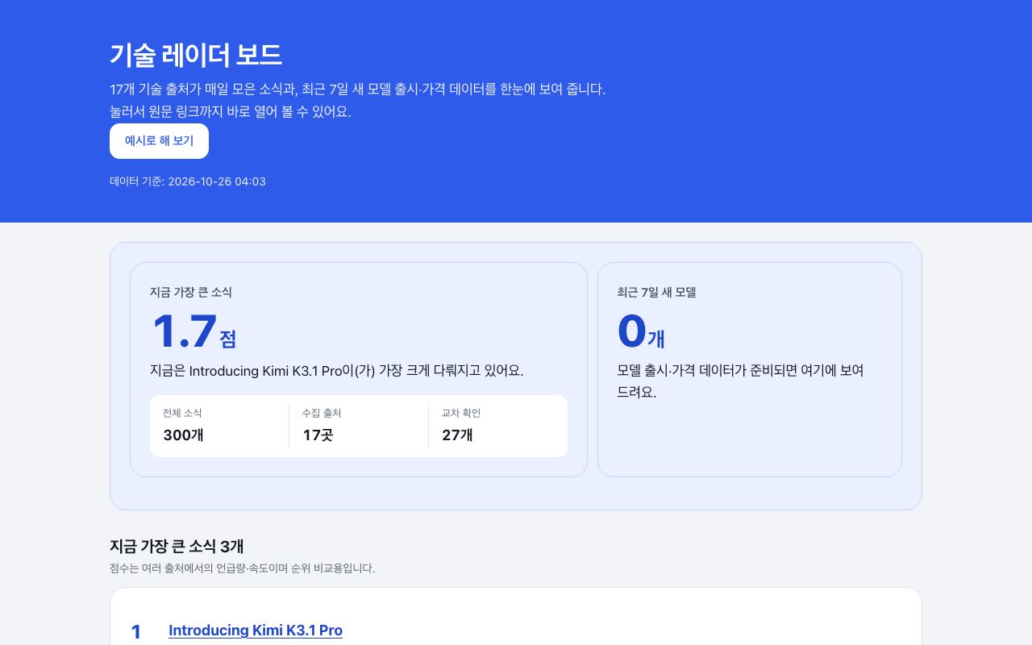Viewport: 1032px width, 645px height.
Task: Select the 지금은 Introducing Kimi K3.1 Pro이(가) sentence
Action: click(x=336, y=371)
